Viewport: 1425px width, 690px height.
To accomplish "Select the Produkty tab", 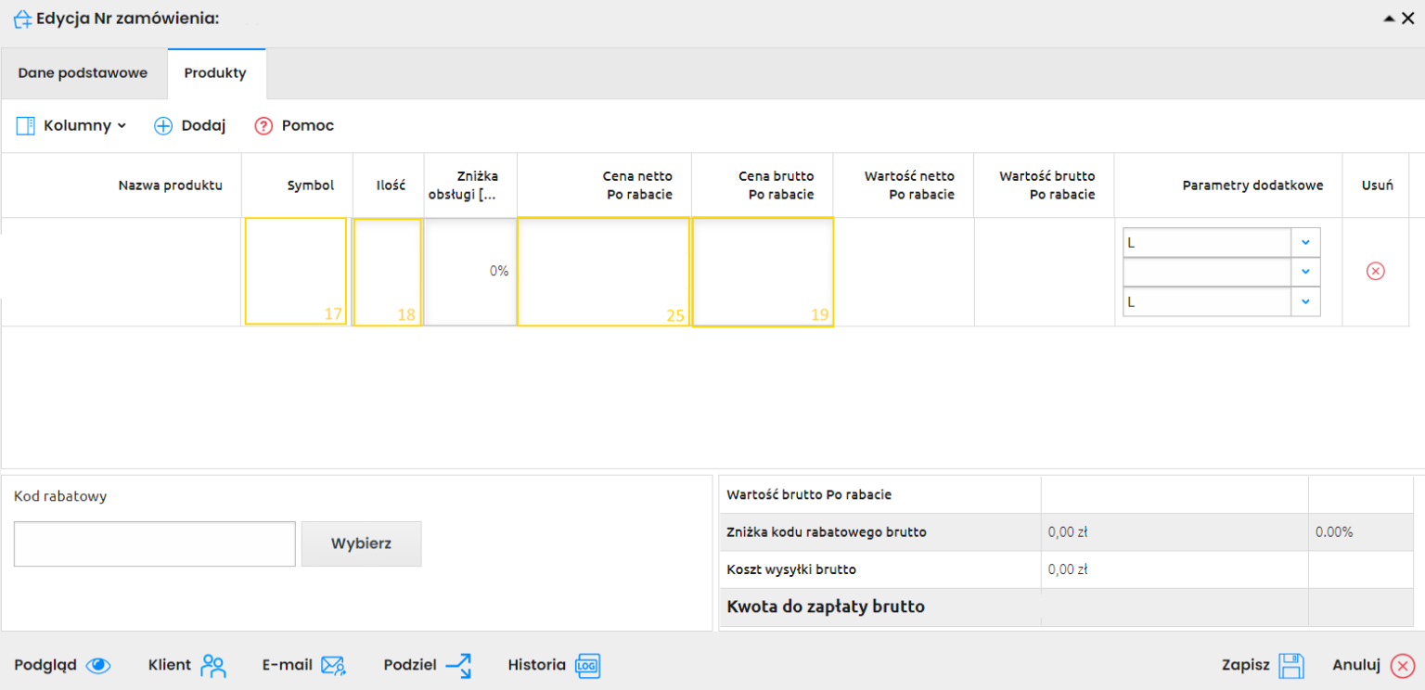I will click(215, 73).
